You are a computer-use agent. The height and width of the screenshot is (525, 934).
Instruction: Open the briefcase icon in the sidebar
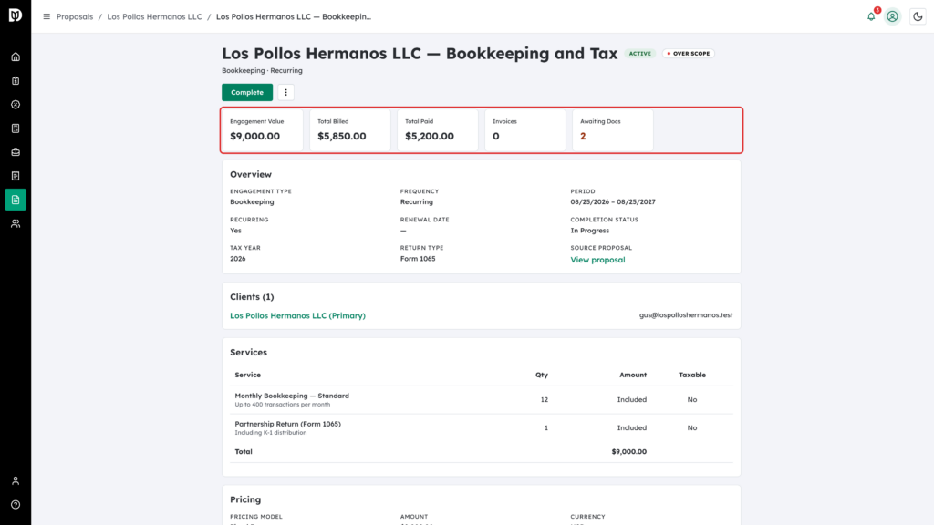[x=16, y=152]
